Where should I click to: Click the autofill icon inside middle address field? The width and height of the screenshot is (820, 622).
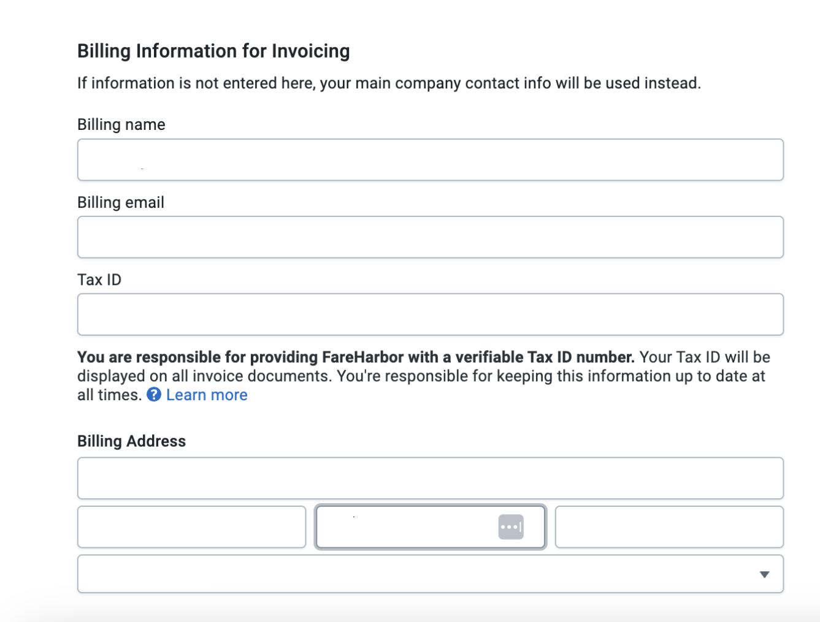(512, 526)
